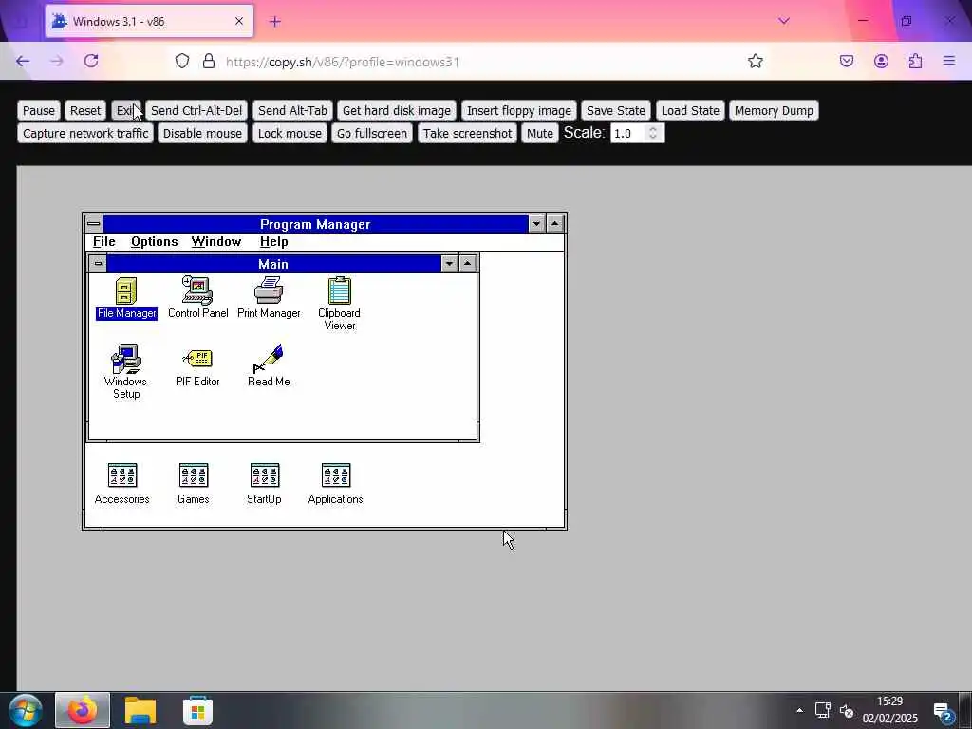This screenshot has height=729, width=972.
Task: Close the Windows 3.1 - v86 tab
Action: click(239, 21)
